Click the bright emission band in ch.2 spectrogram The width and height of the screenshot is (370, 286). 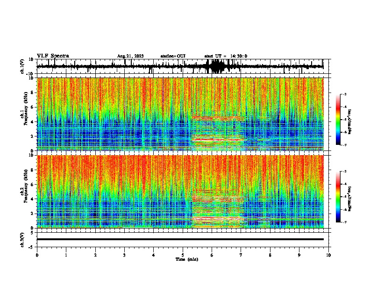click(218, 219)
